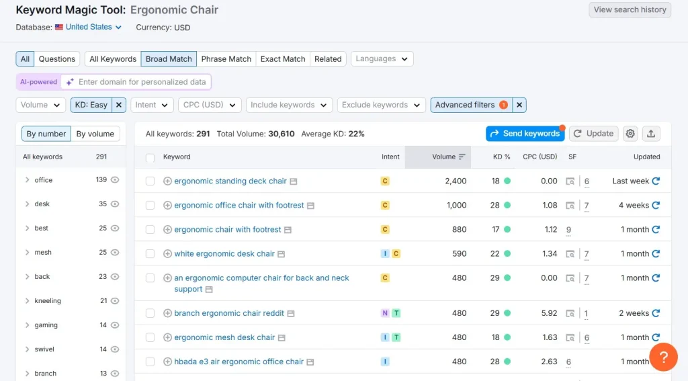View SERP for 'ergonomic office chair with footrest'
688x381 pixels.
click(570, 206)
